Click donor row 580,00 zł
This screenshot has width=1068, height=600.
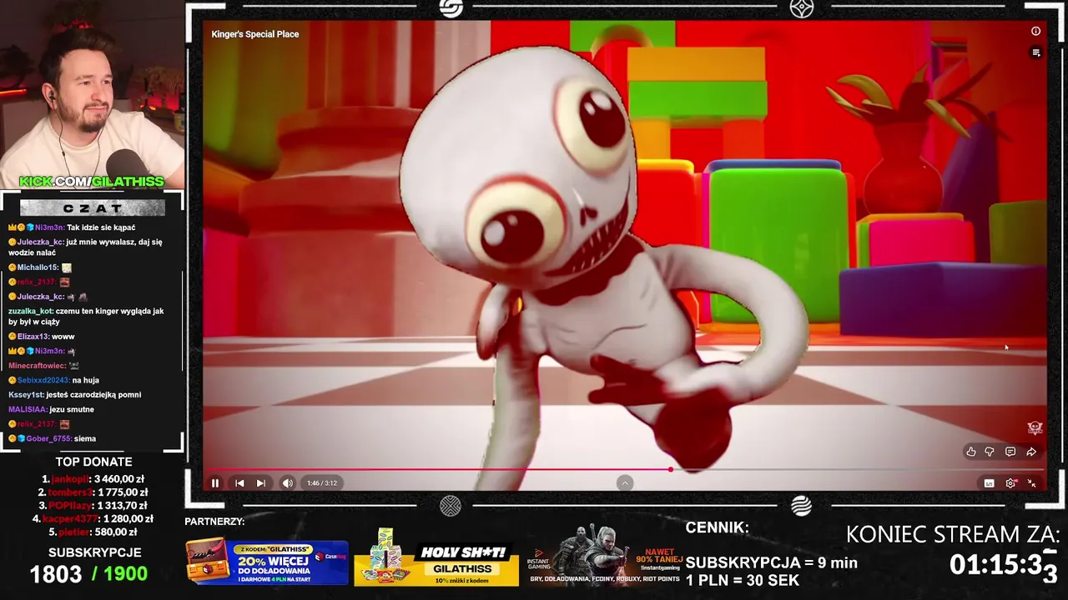93,532
